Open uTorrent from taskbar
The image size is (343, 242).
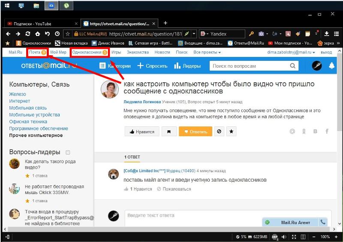tap(66, 6)
